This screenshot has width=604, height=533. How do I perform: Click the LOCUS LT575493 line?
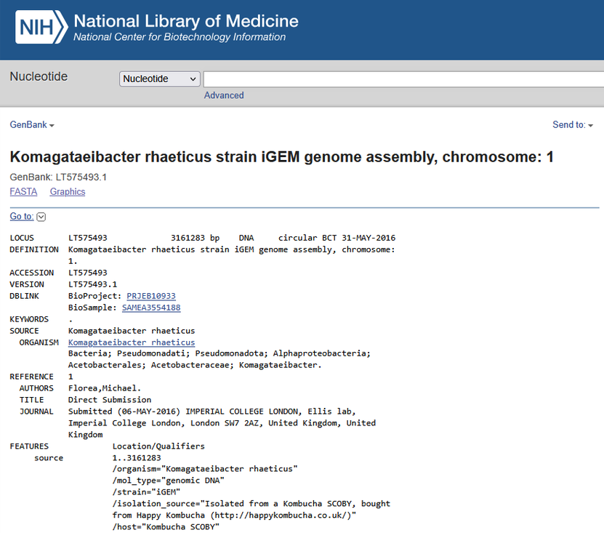(203, 238)
